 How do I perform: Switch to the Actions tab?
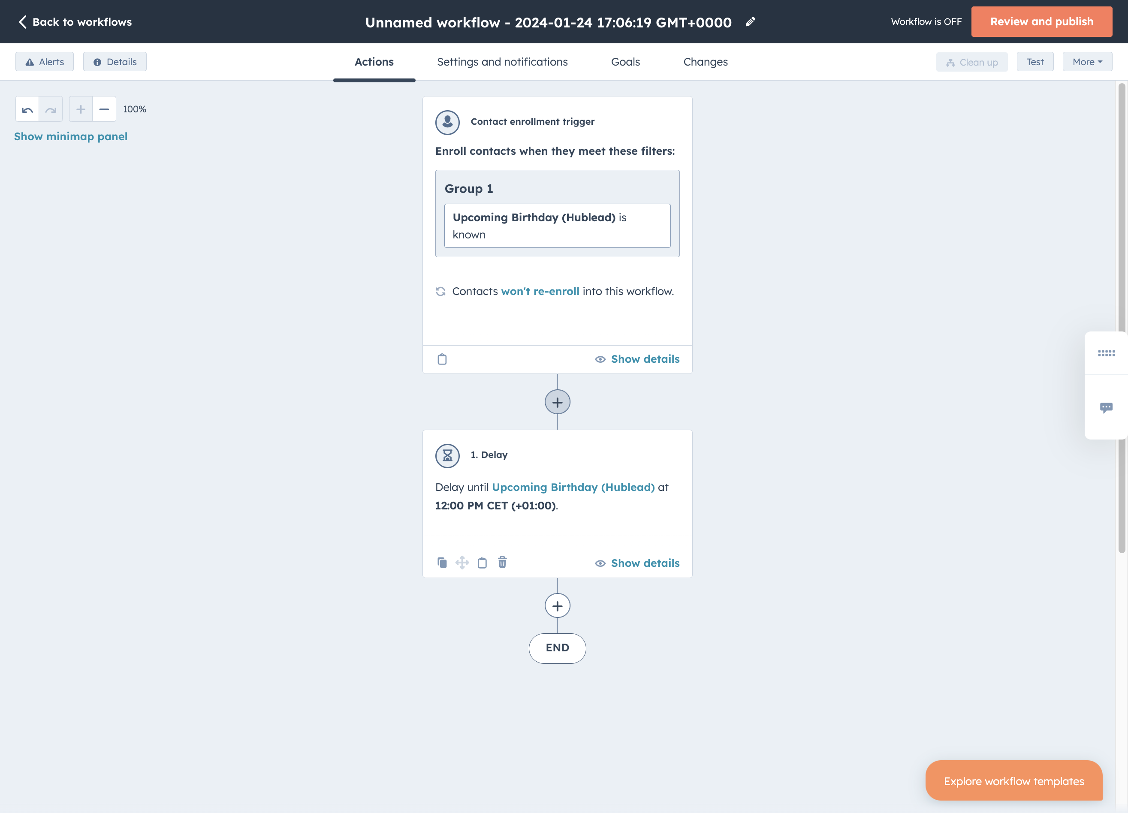pos(374,62)
